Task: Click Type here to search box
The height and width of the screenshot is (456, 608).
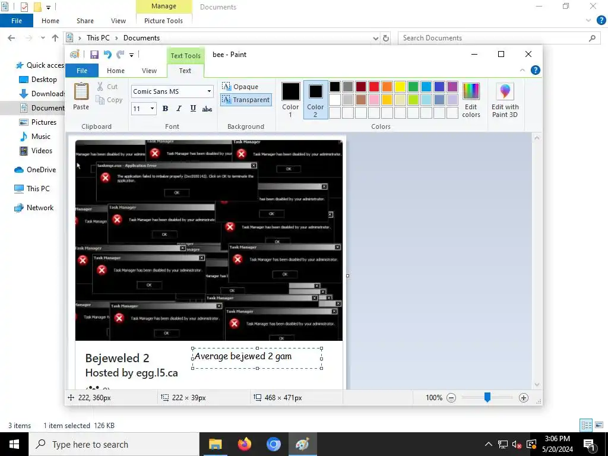Action: click(x=114, y=444)
